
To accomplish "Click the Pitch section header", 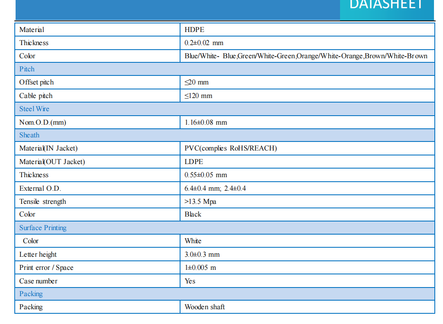I will tap(27, 69).
